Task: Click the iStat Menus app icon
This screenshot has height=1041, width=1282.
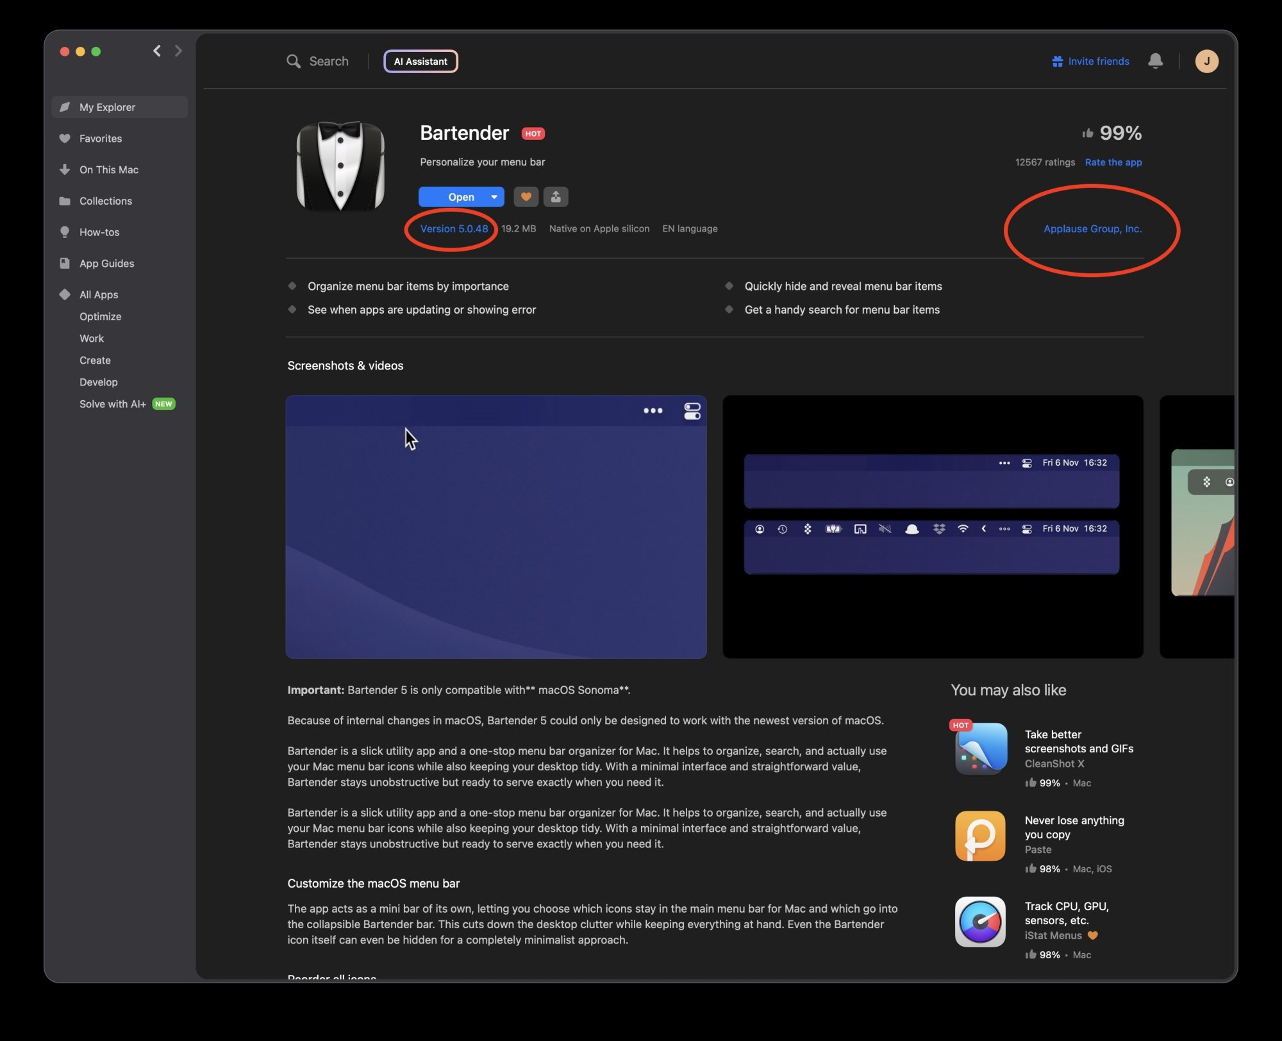Action: pyautogui.click(x=981, y=922)
